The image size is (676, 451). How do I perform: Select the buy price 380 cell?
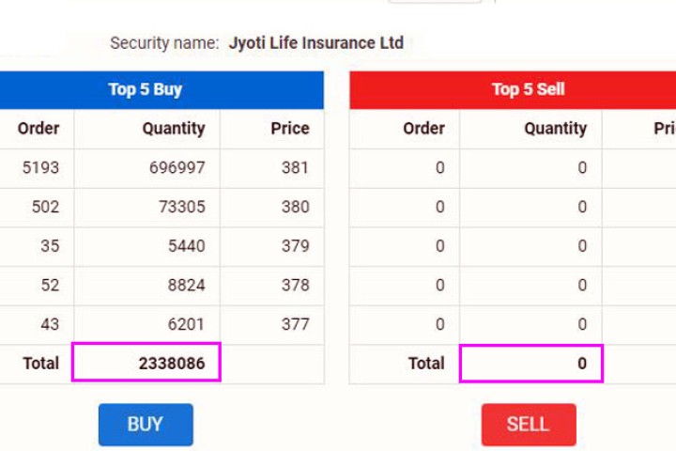[295, 208]
